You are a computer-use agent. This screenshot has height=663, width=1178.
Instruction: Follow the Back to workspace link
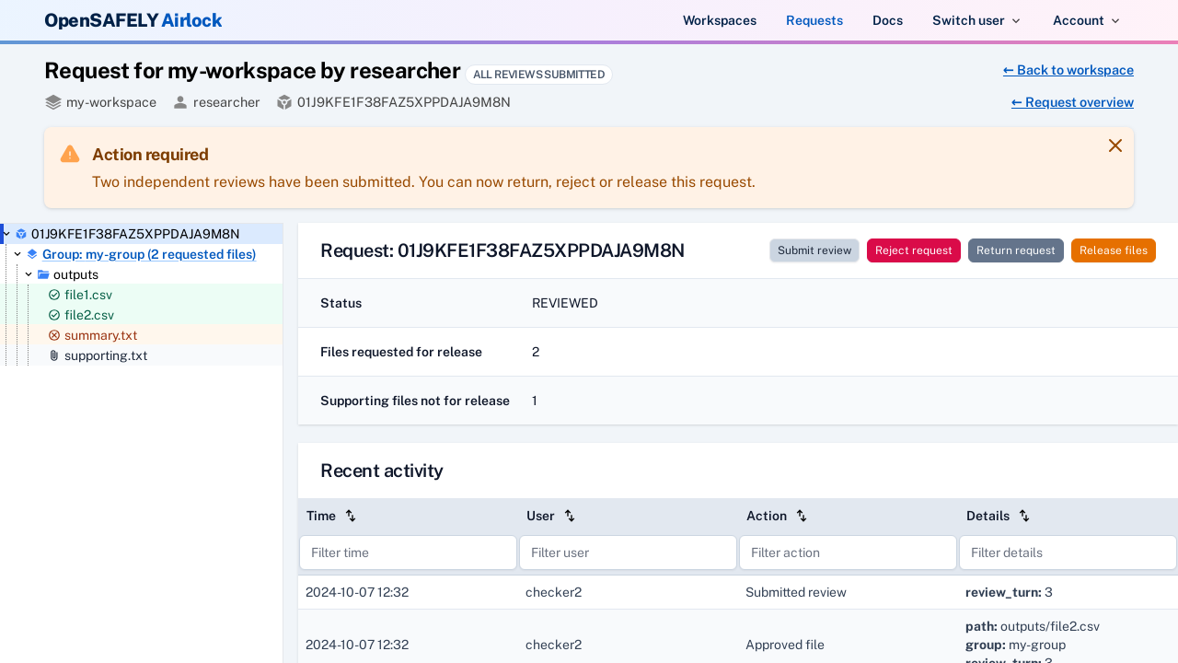(x=1068, y=70)
